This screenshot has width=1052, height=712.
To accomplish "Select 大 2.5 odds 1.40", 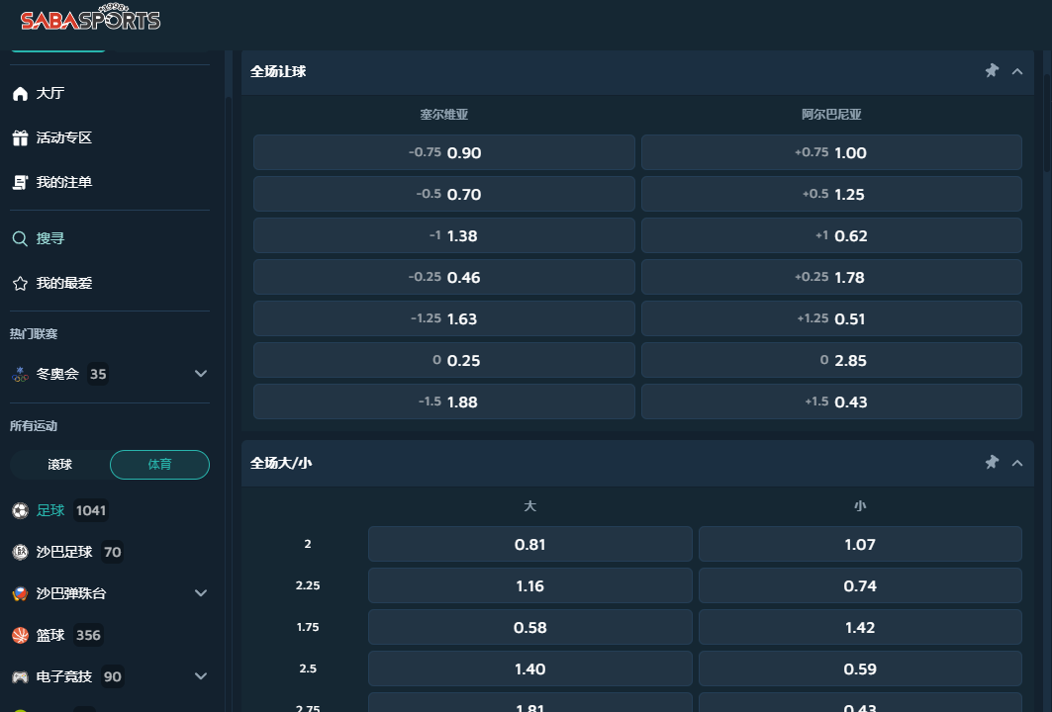I will point(529,669).
